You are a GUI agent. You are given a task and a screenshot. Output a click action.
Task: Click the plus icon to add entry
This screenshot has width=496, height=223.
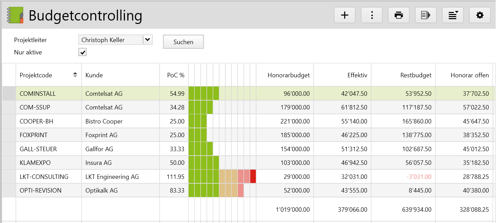345,15
